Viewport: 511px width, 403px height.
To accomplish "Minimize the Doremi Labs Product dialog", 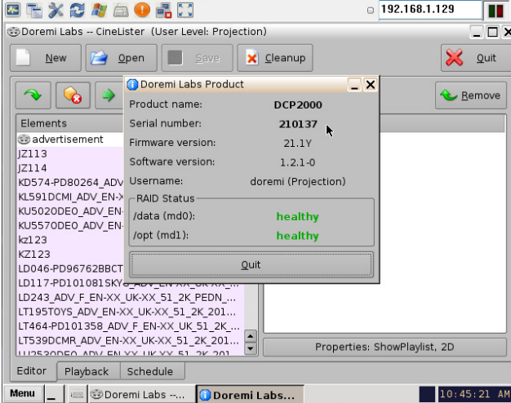I will click(354, 85).
